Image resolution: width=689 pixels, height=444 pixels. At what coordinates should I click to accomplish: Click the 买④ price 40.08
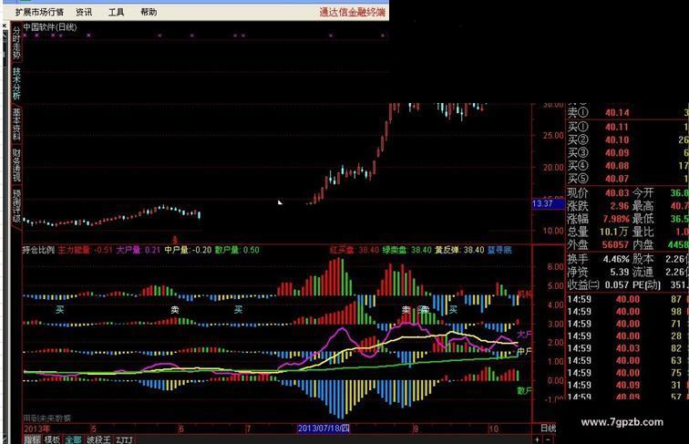click(616, 166)
